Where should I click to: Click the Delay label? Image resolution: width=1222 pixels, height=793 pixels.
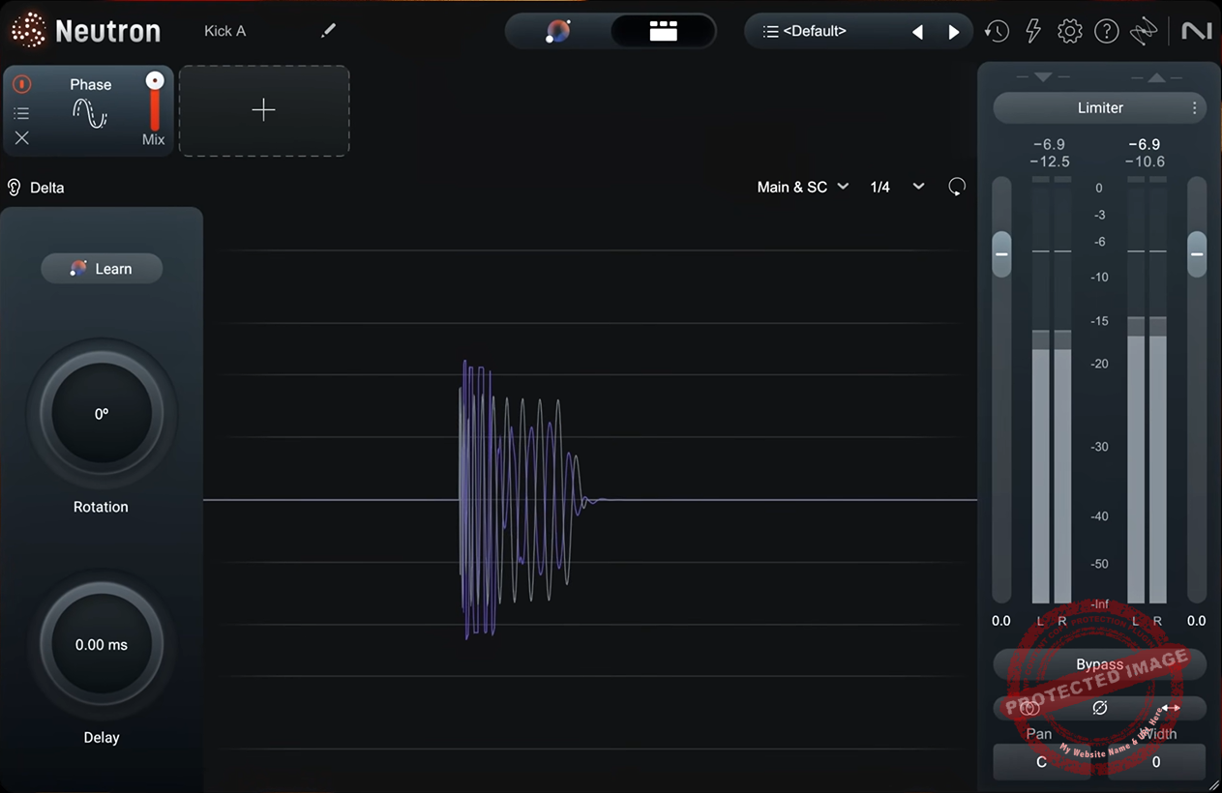[x=102, y=737]
